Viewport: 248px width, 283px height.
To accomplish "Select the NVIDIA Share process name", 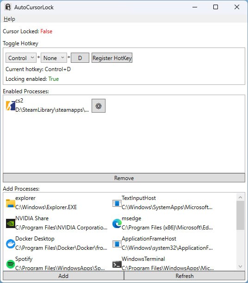I will click(x=32, y=218).
